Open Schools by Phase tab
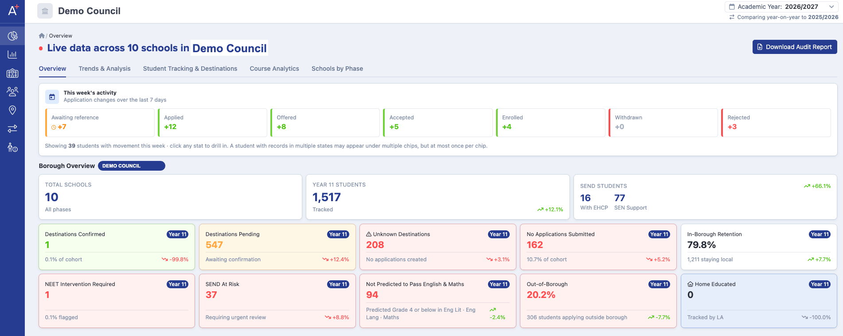Screen dimensions: 843x336 pos(337,69)
